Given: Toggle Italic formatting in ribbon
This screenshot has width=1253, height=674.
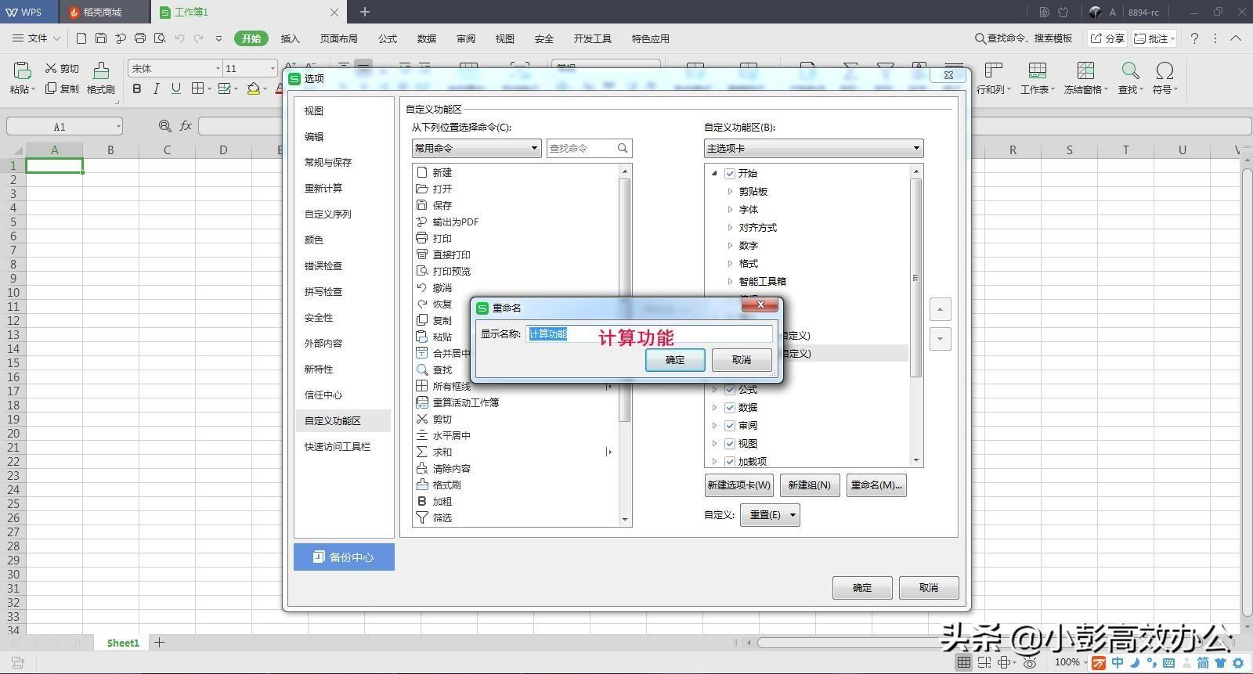Looking at the screenshot, I should [x=157, y=88].
